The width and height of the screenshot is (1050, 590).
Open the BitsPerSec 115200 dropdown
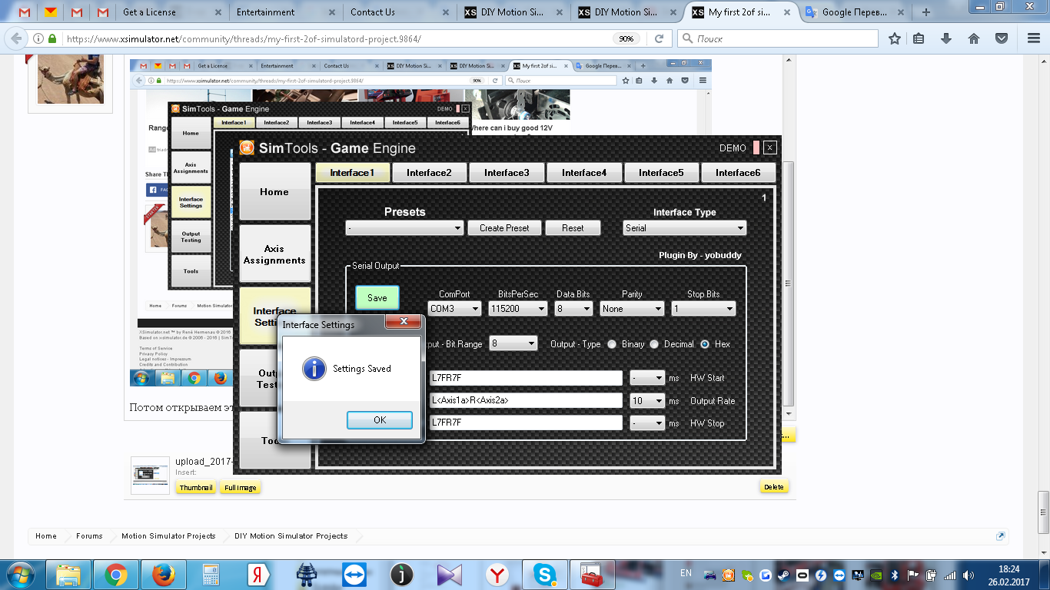[517, 309]
